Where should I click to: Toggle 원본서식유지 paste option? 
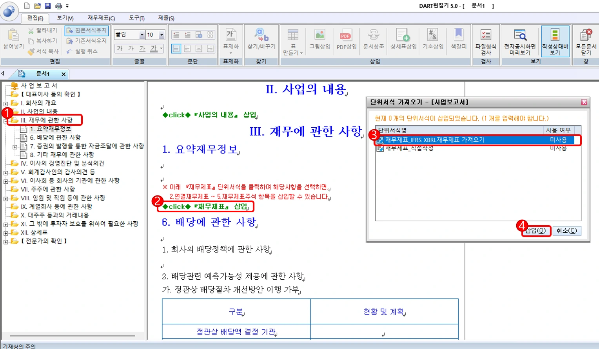point(86,30)
